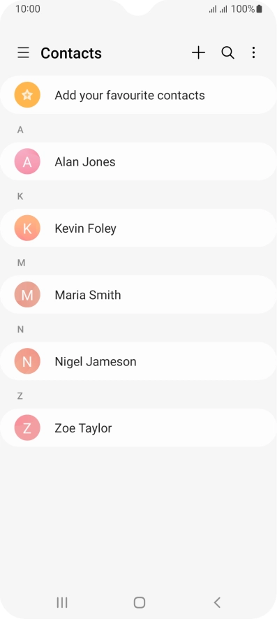The width and height of the screenshot is (277, 619).
Task: Tap Nigel Jameson avatar icon
Action: pos(27,361)
